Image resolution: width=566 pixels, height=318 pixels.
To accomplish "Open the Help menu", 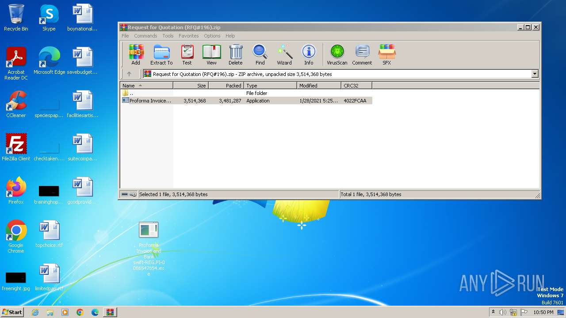I will click(230, 36).
